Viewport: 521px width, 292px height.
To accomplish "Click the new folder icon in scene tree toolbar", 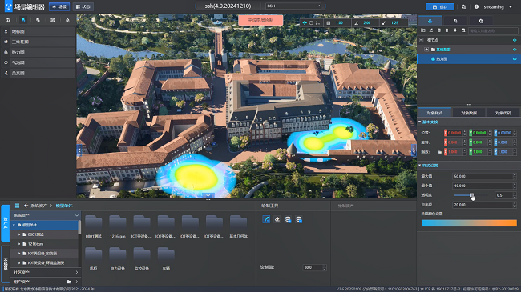I will point(423,30).
